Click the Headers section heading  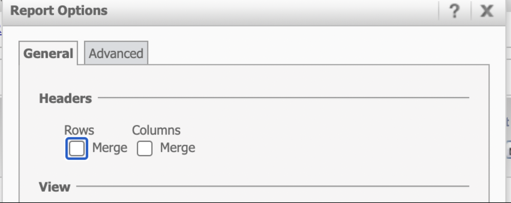coord(65,99)
